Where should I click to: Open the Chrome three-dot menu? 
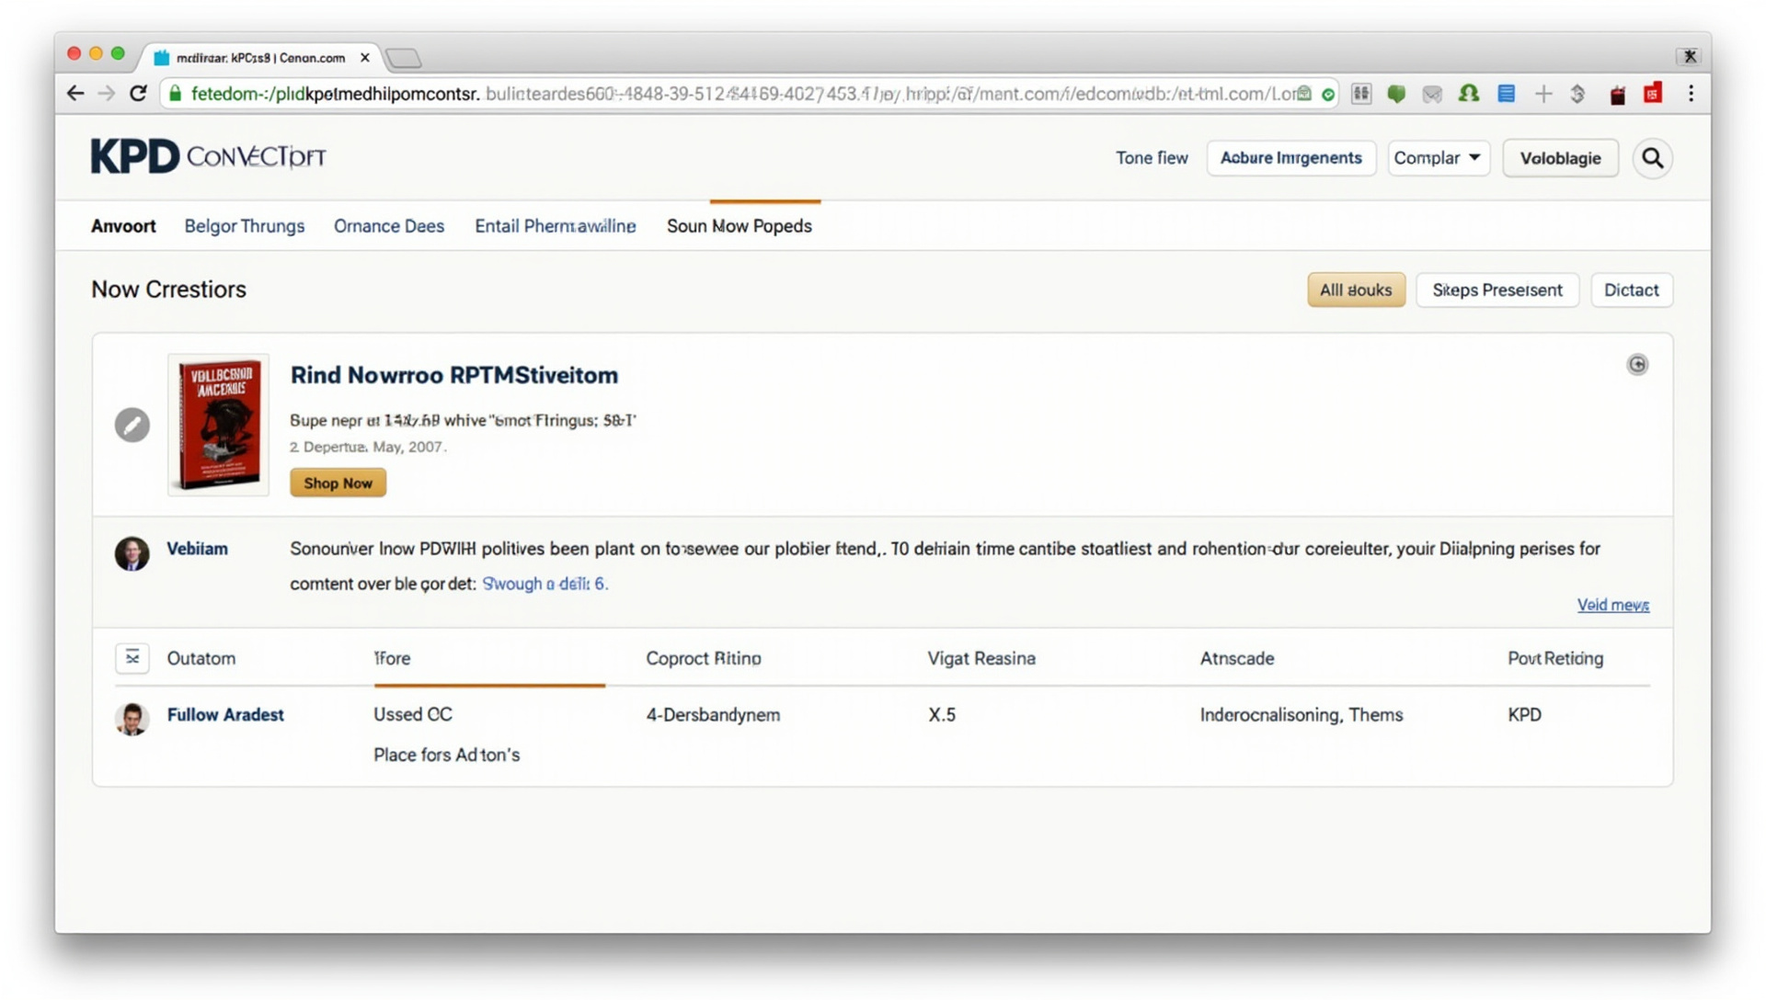point(1691,94)
